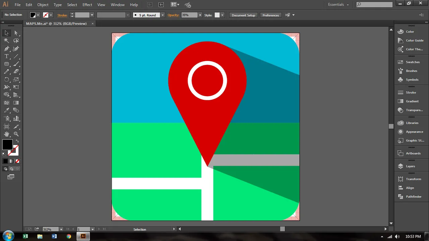The height and width of the screenshot is (241, 429).
Task: Select the Eraser tool
Action: coord(16,72)
